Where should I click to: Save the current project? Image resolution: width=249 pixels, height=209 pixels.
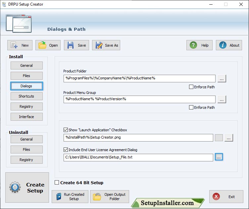(76, 45)
